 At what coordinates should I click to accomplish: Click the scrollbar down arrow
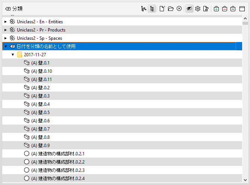point(245,180)
